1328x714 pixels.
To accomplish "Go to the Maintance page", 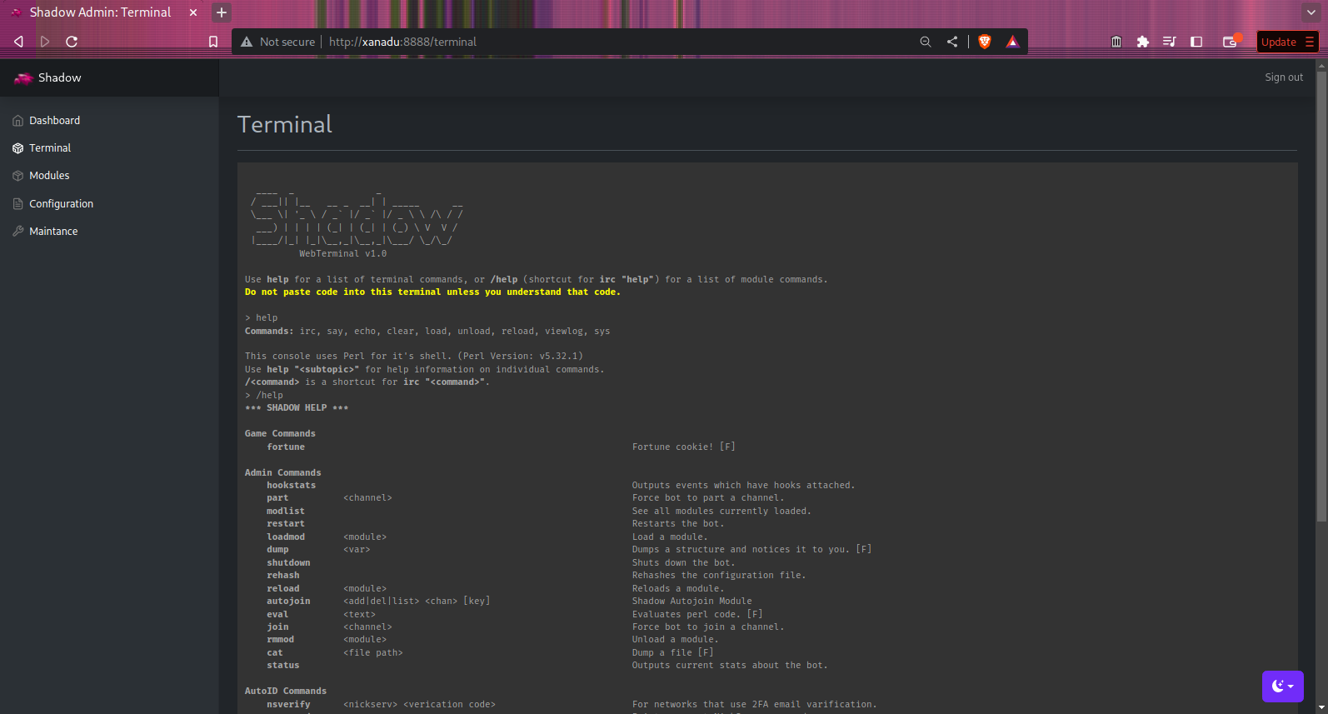I will pyautogui.click(x=53, y=232).
